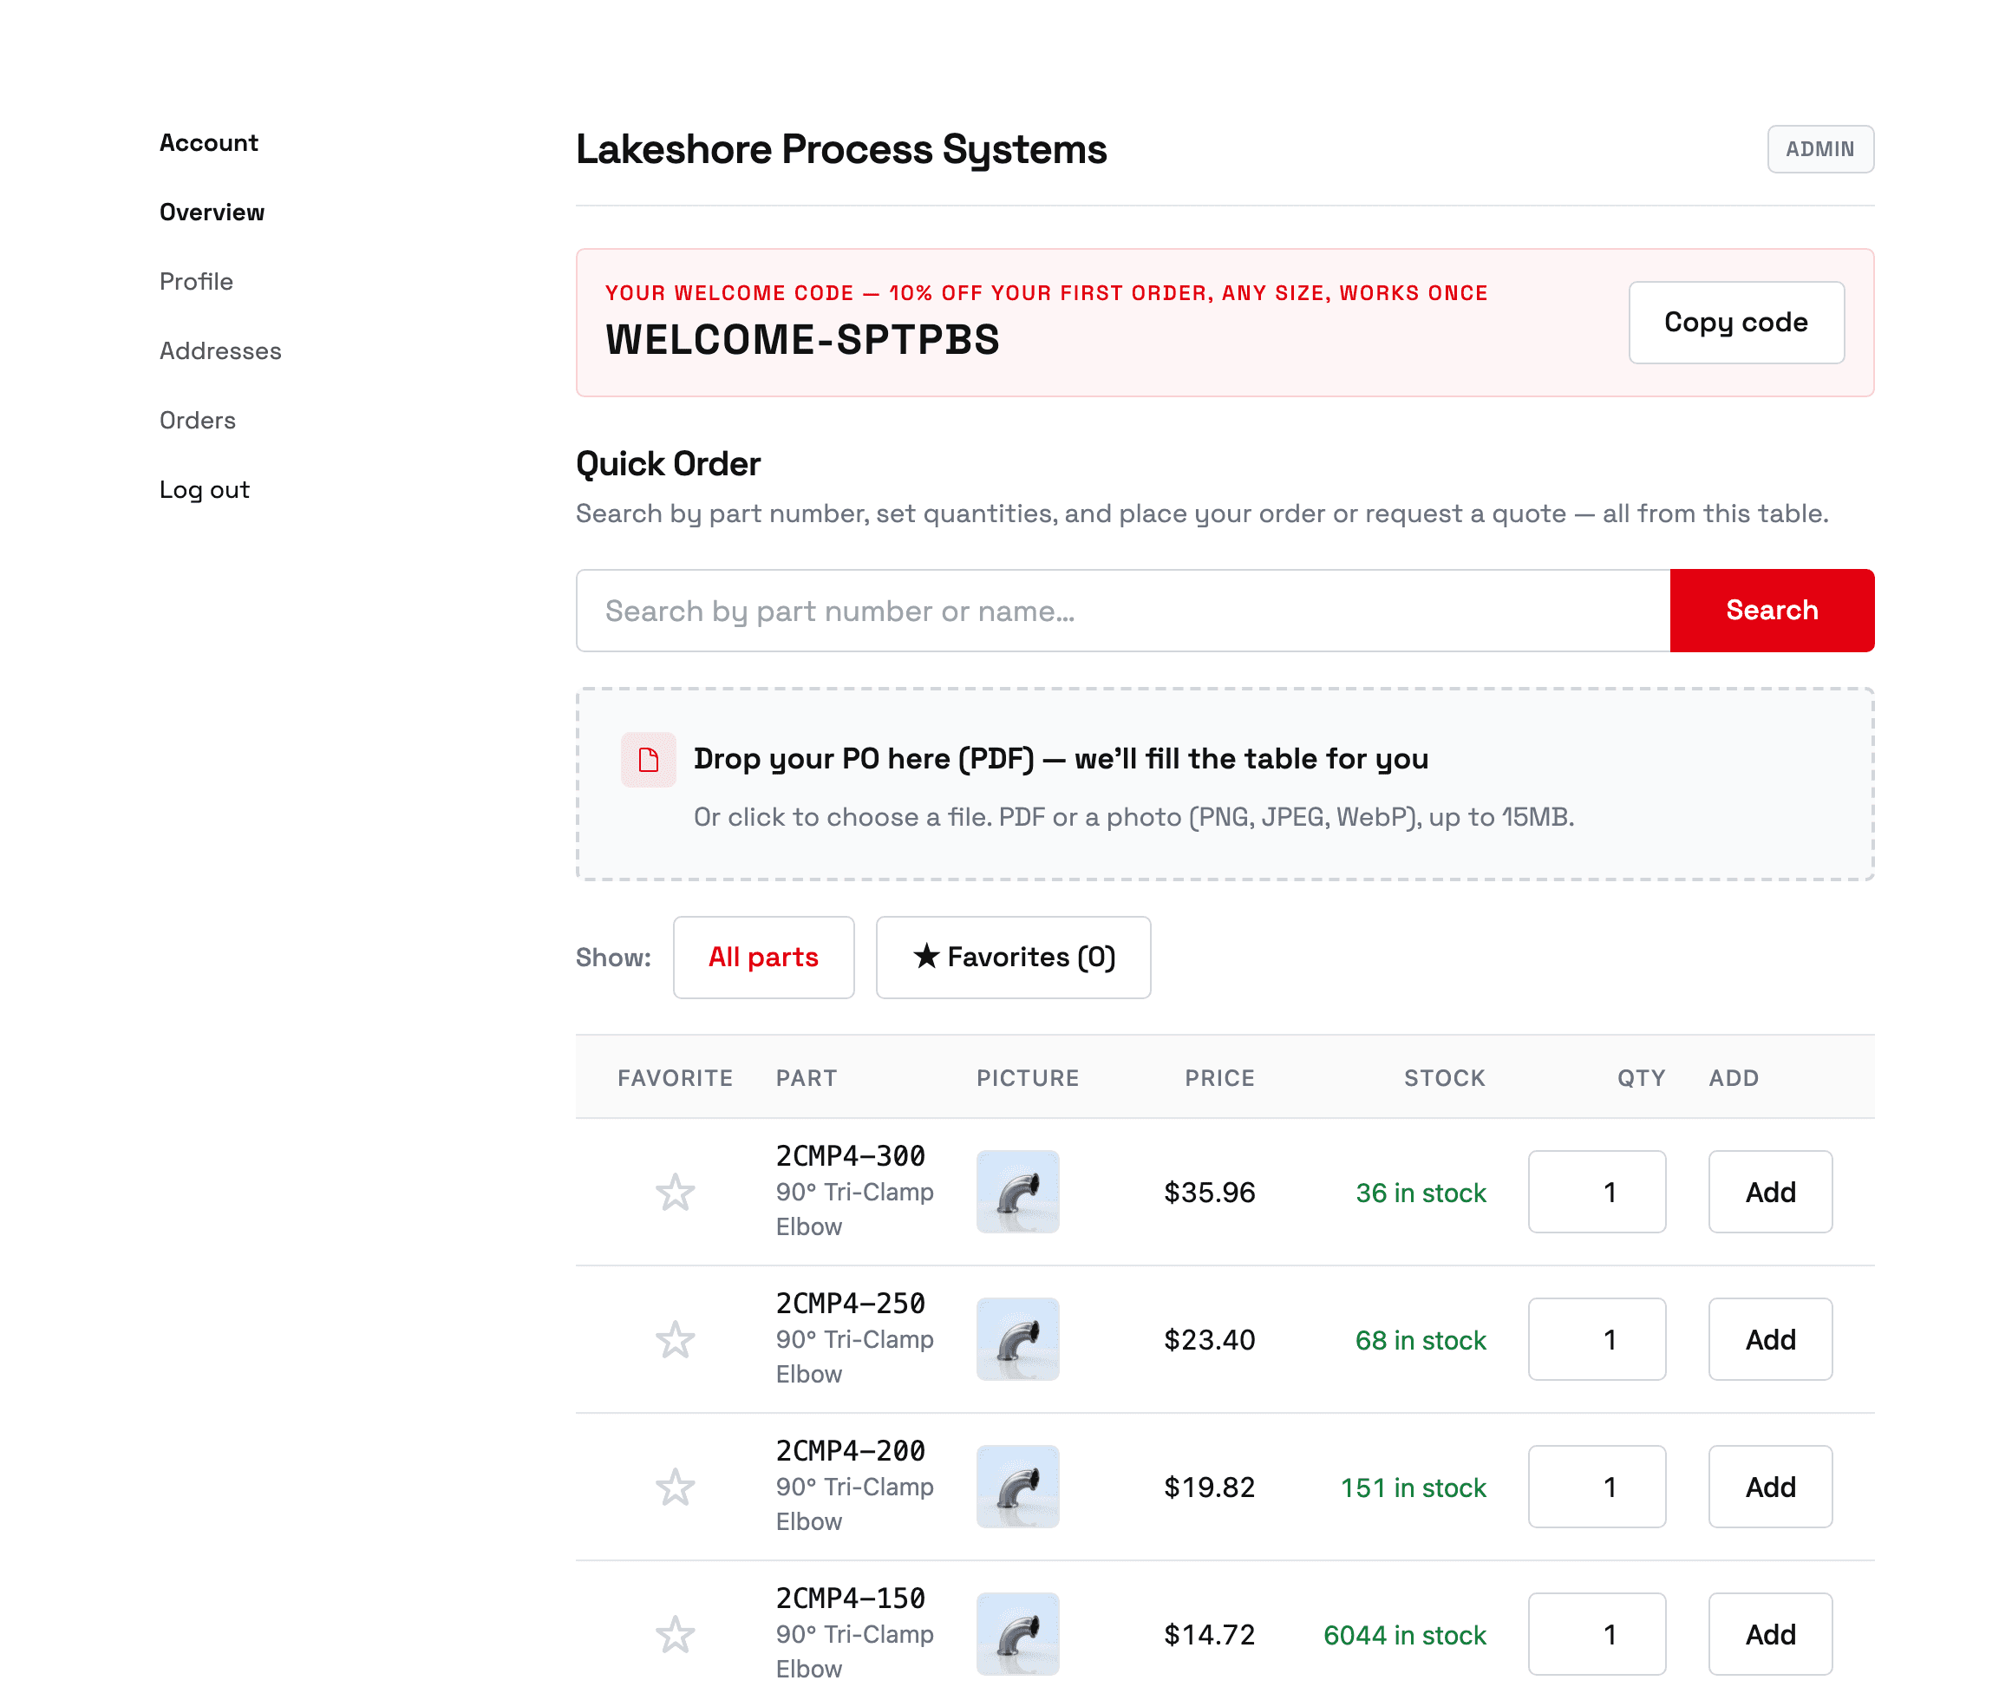2012x1700 pixels.
Task: Open the 2CMP4-200 elbow picture
Action: tap(1017, 1487)
